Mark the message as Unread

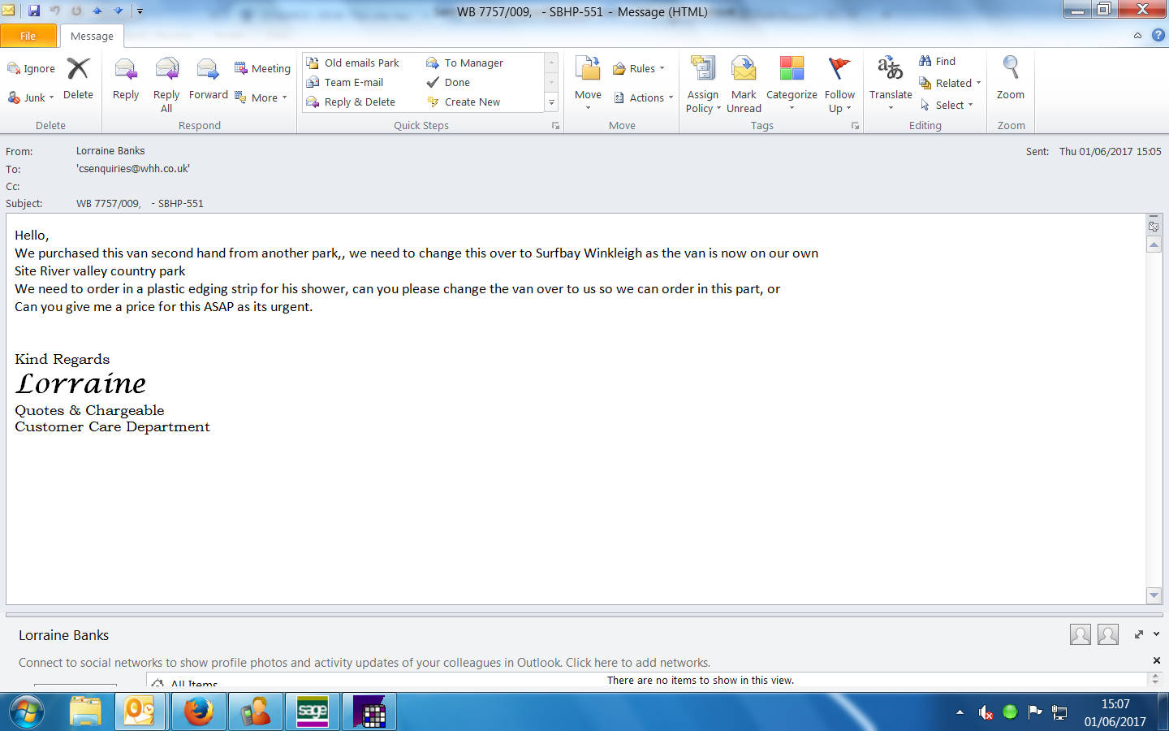coord(744,84)
